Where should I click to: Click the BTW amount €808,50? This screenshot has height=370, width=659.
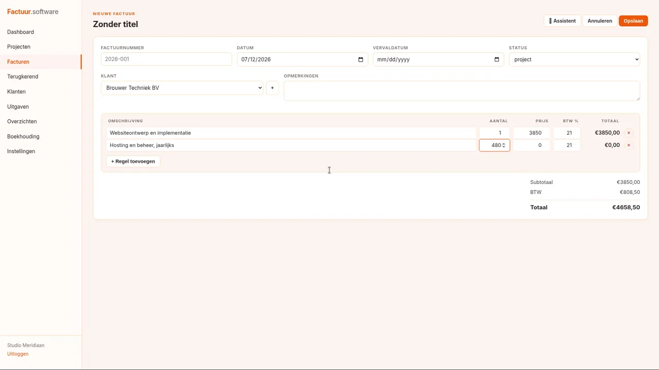point(630,192)
